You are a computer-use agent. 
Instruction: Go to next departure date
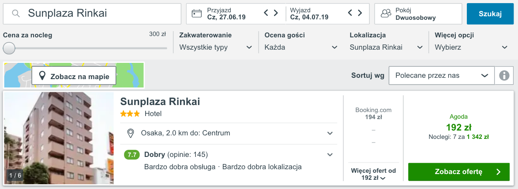point(360,13)
